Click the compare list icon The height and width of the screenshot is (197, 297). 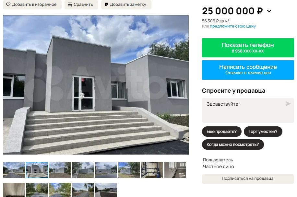(70, 5)
